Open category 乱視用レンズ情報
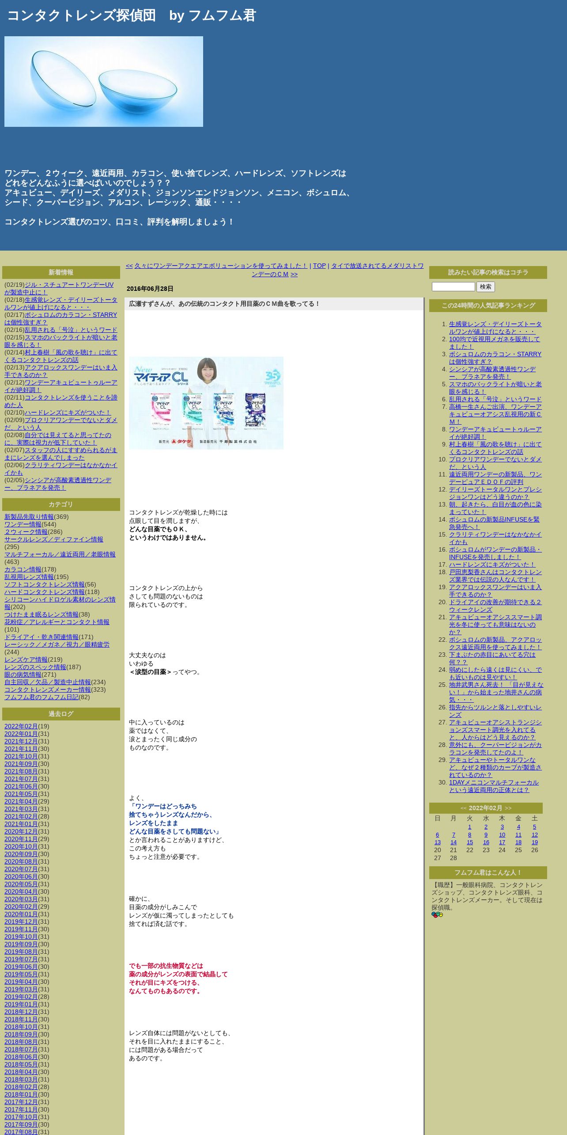Screen dimensions: 567x1135 click(x=29, y=577)
